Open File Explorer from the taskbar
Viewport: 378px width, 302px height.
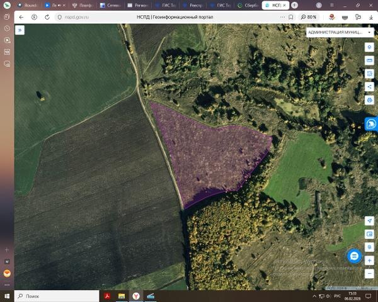pos(122,296)
